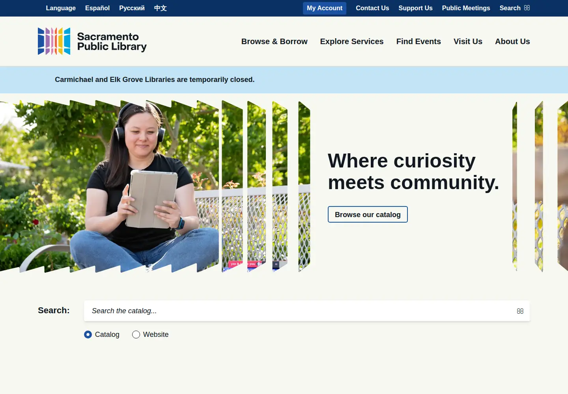Image resolution: width=568 pixels, height=394 pixels.
Task: Click the search icon inside the catalog field
Action: (x=520, y=311)
